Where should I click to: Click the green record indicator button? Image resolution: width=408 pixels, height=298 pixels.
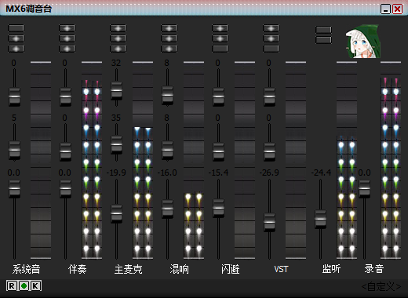click(24, 285)
